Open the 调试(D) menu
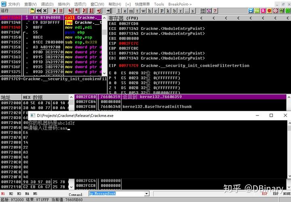 [x=47, y=4]
